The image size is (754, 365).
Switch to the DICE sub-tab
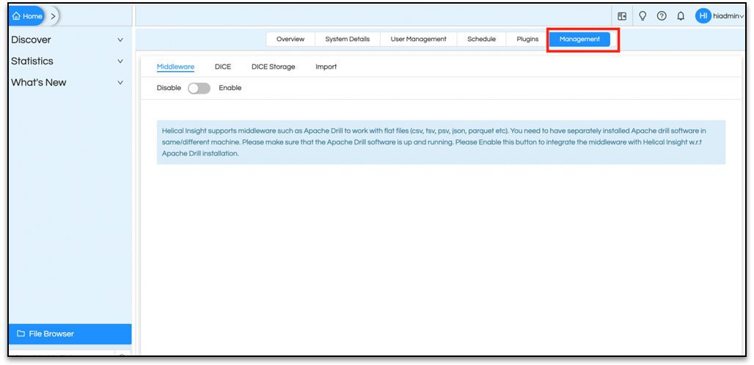(223, 67)
